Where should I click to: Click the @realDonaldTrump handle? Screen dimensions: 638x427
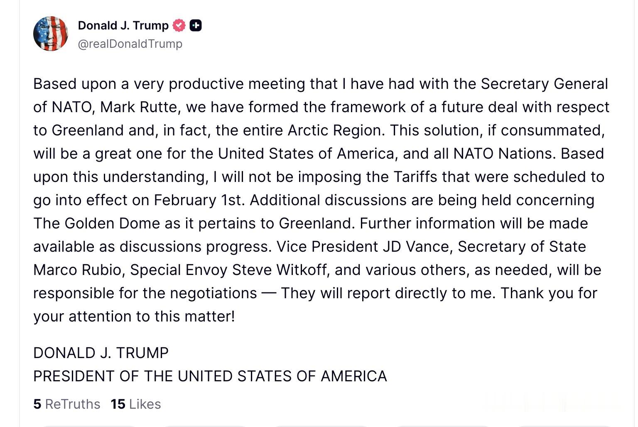pyautogui.click(x=130, y=44)
